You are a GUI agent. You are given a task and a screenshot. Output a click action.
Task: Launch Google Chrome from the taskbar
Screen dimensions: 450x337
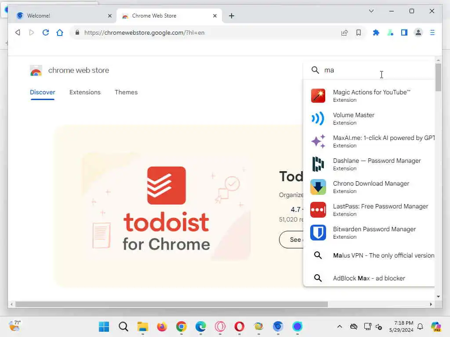(x=181, y=326)
